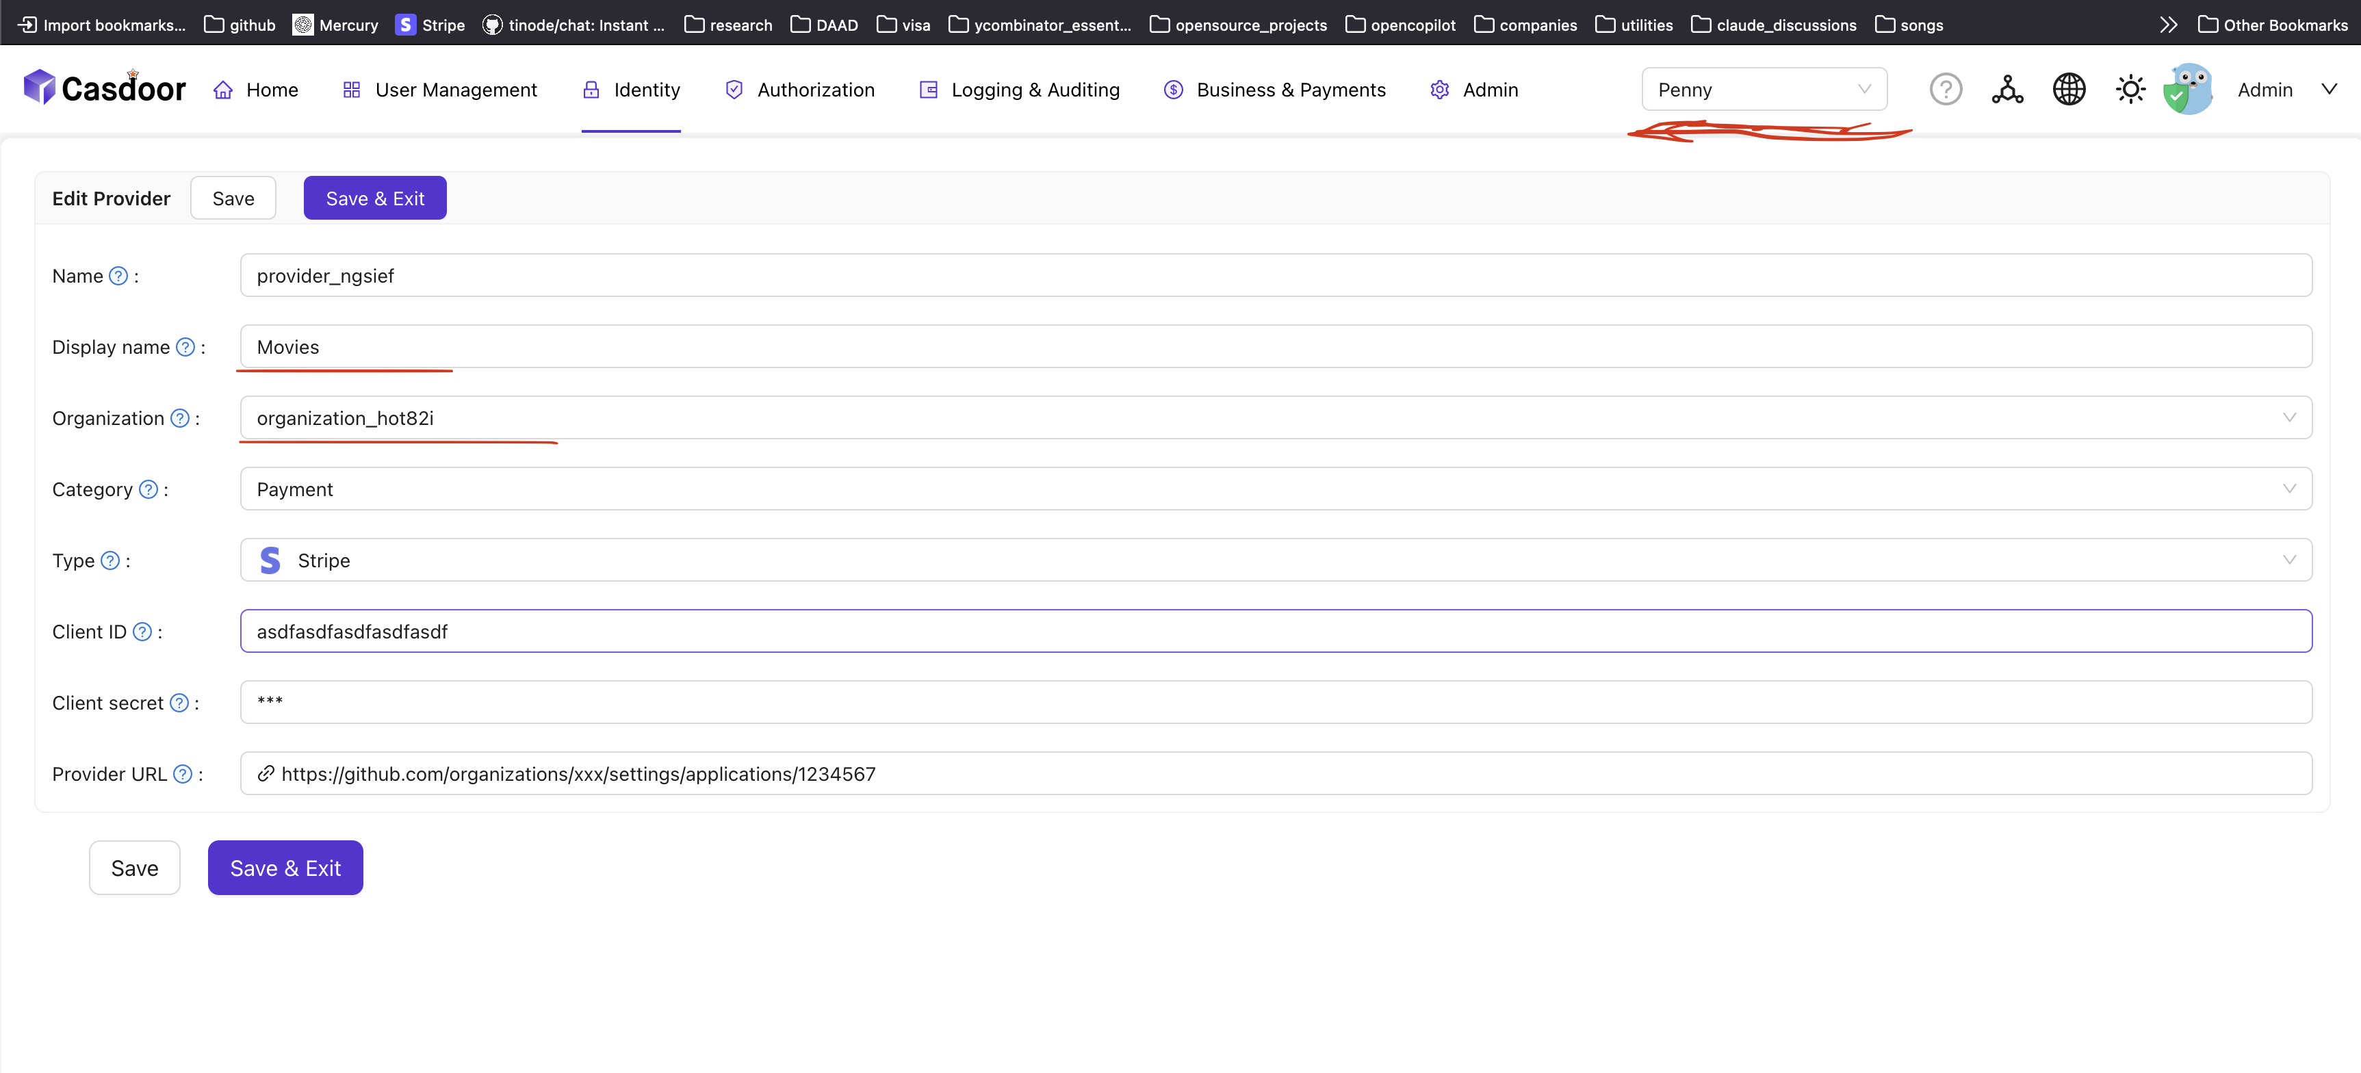Go to the Home menu
The width and height of the screenshot is (2361, 1073).
[x=256, y=90]
